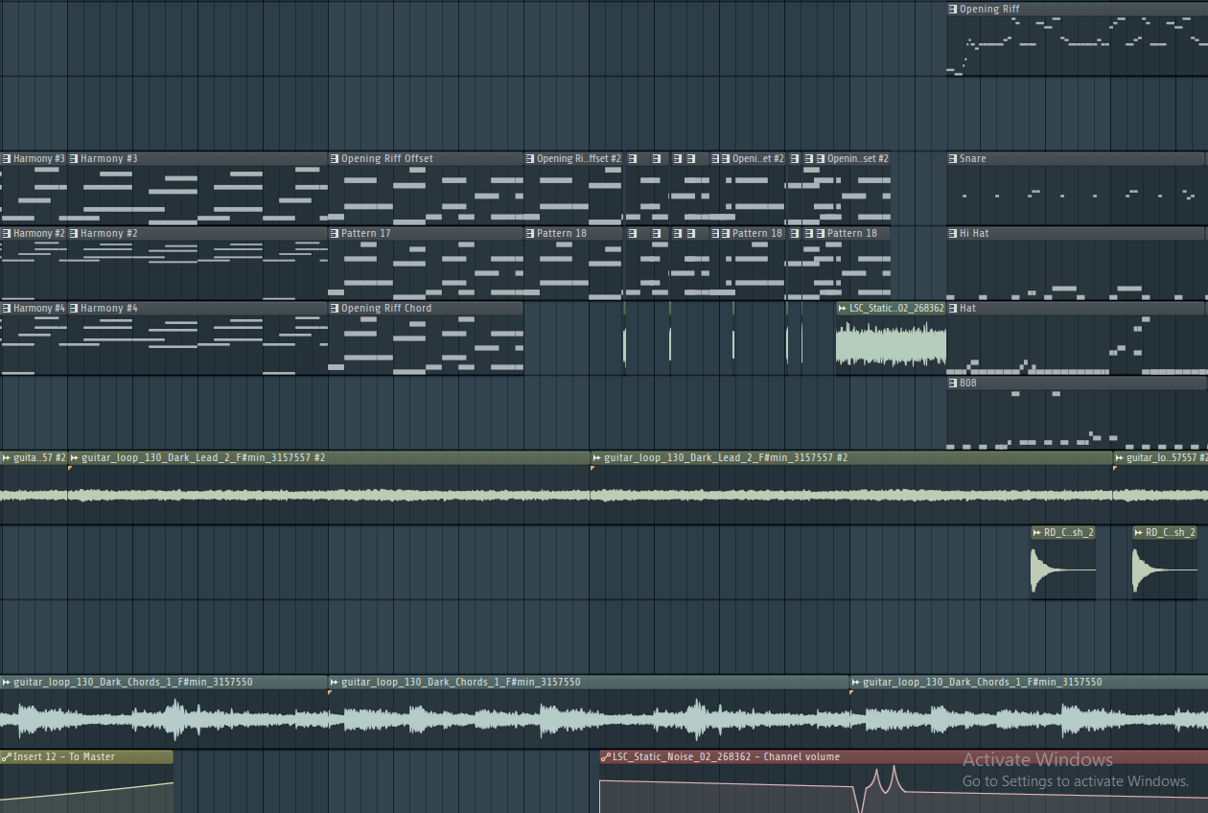
Task: Select the 808 pattern clip title bar
Action: (x=1074, y=383)
